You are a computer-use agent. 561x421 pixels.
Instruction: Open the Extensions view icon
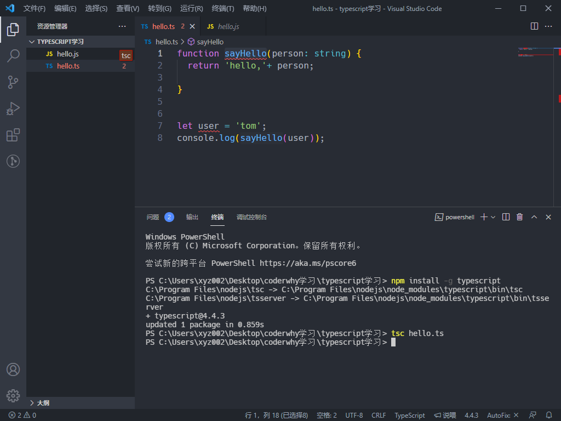pos(13,135)
